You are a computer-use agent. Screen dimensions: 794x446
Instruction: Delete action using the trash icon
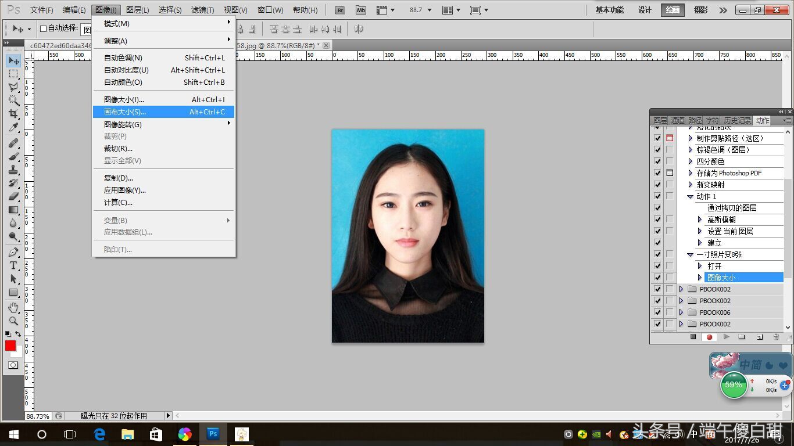775,337
